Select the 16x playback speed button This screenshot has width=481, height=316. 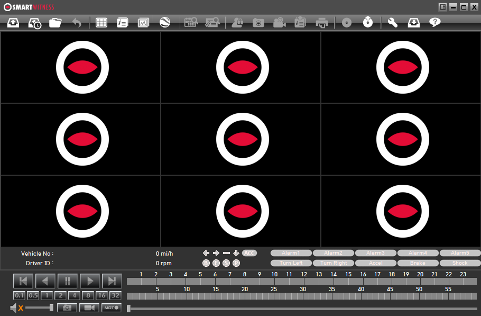tap(101, 295)
